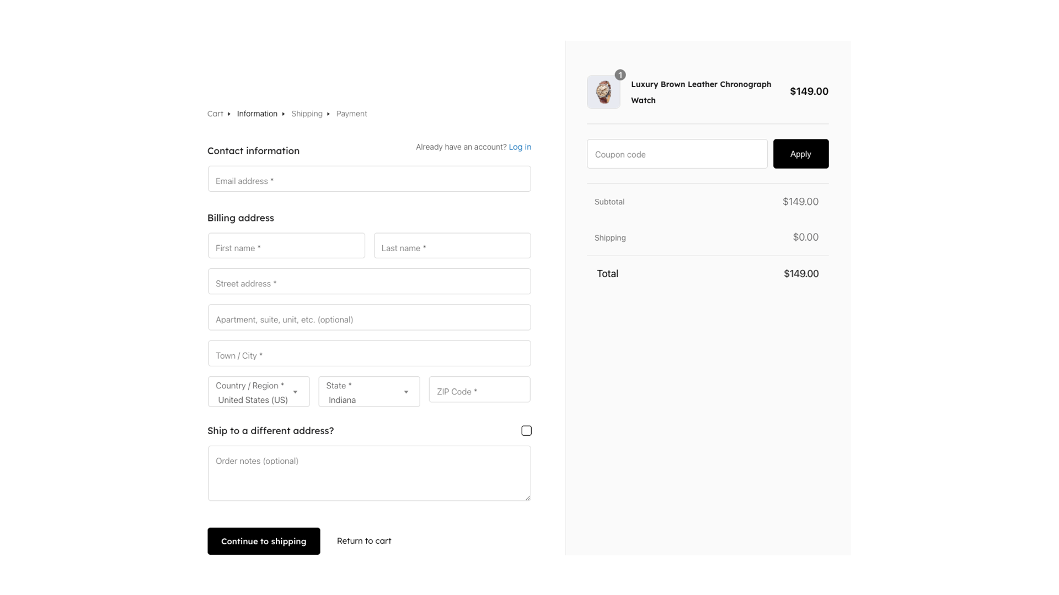This screenshot has height=595, width=1059.
Task: Click the Order notes text area
Action: point(369,473)
